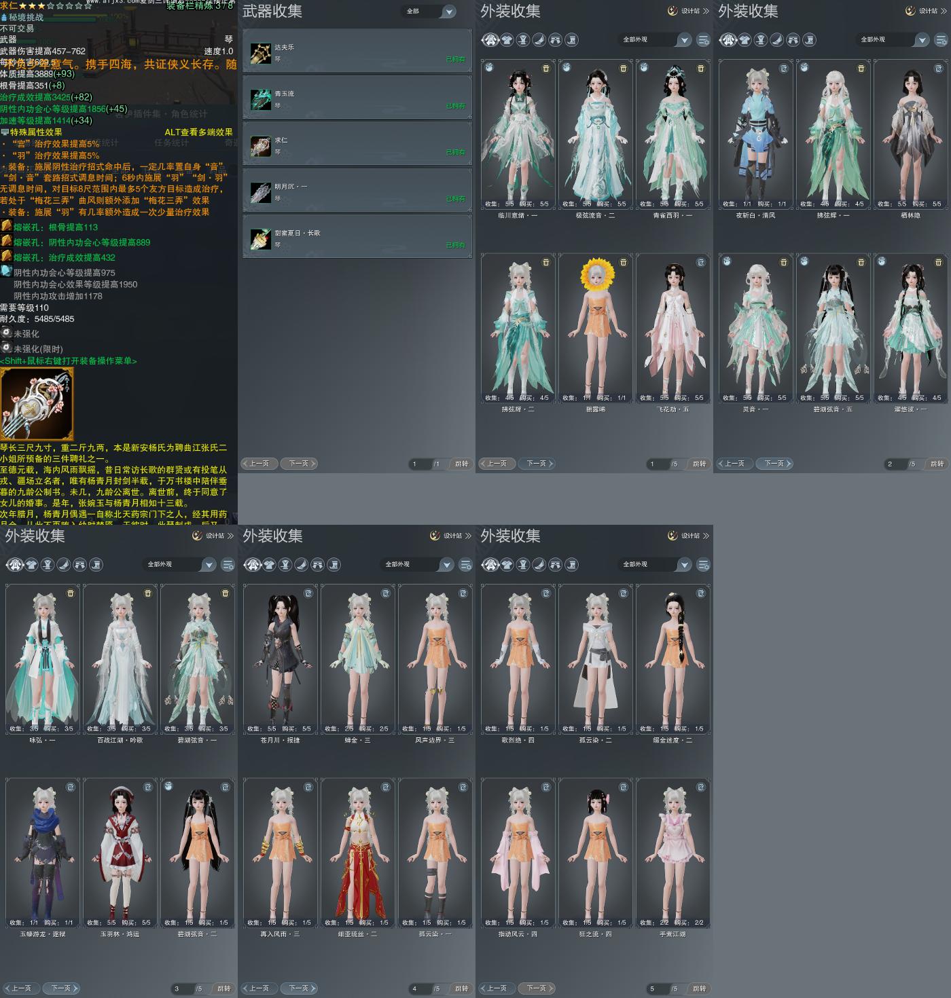951x998 pixels.
Task: Click the corner icon on 玉羽林·鸿运 card
Action: pyautogui.click(x=148, y=788)
